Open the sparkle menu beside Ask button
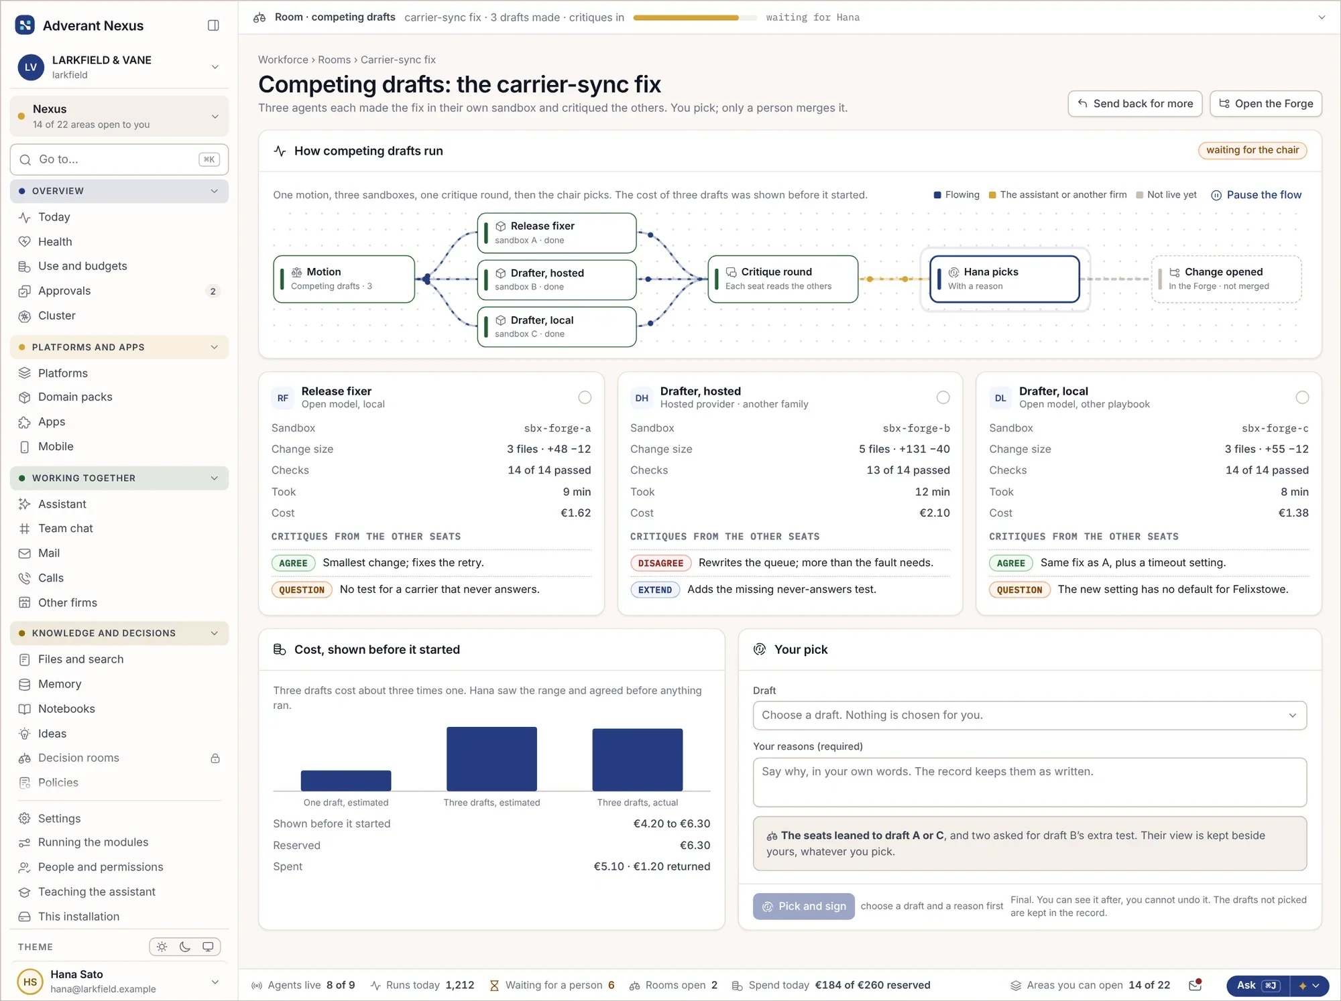The height and width of the screenshot is (1001, 1341). point(1309,986)
